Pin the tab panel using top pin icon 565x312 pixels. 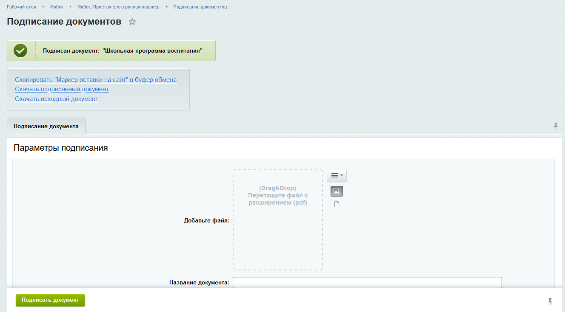[555, 126]
